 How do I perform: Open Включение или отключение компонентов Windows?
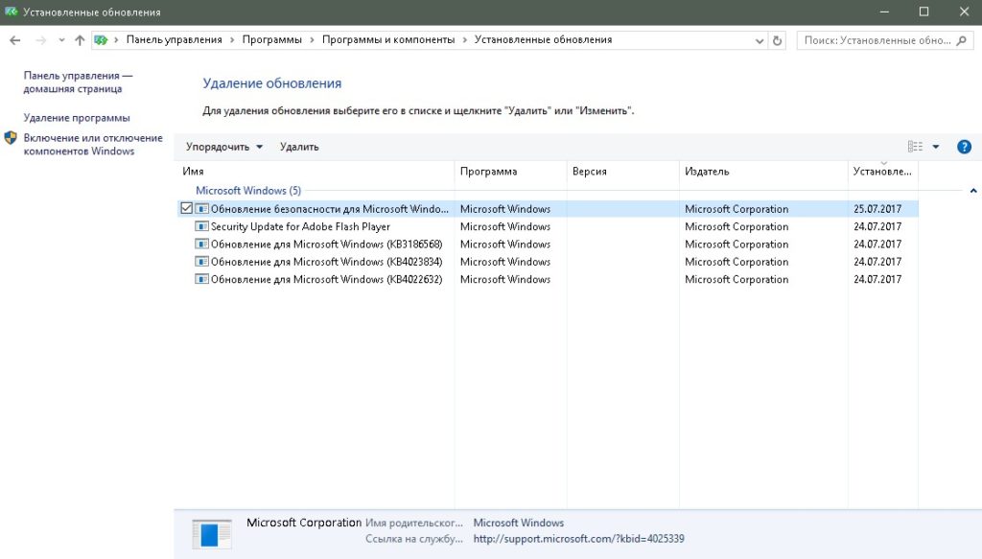tap(92, 145)
